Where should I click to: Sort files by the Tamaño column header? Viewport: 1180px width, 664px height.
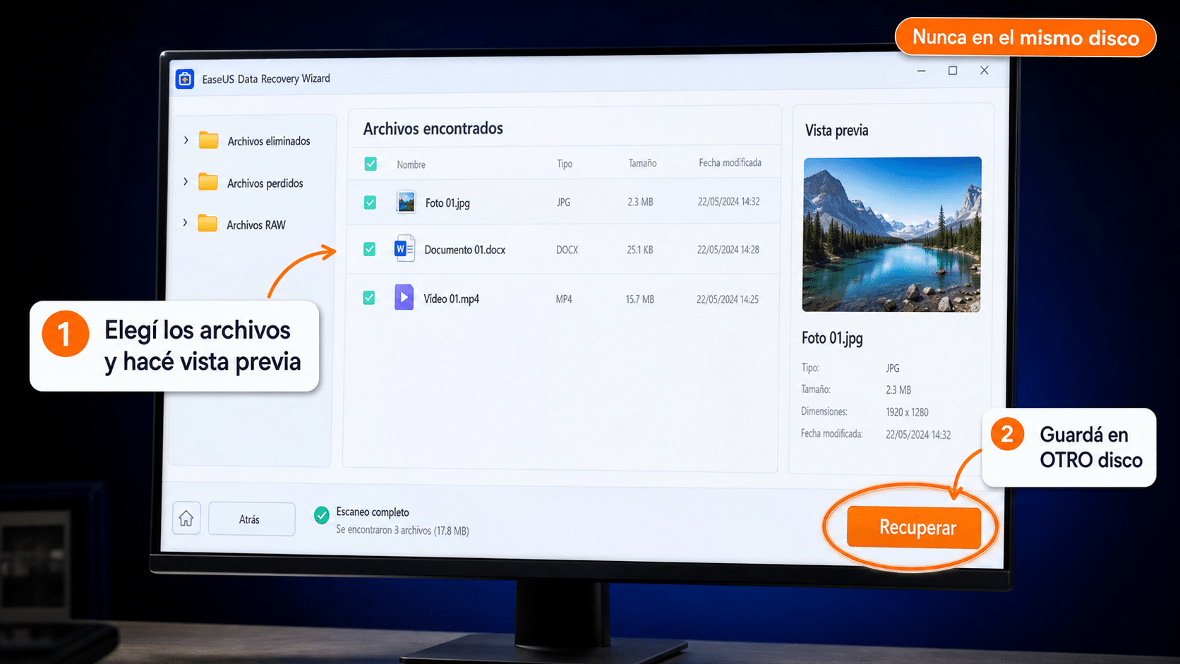[643, 163]
